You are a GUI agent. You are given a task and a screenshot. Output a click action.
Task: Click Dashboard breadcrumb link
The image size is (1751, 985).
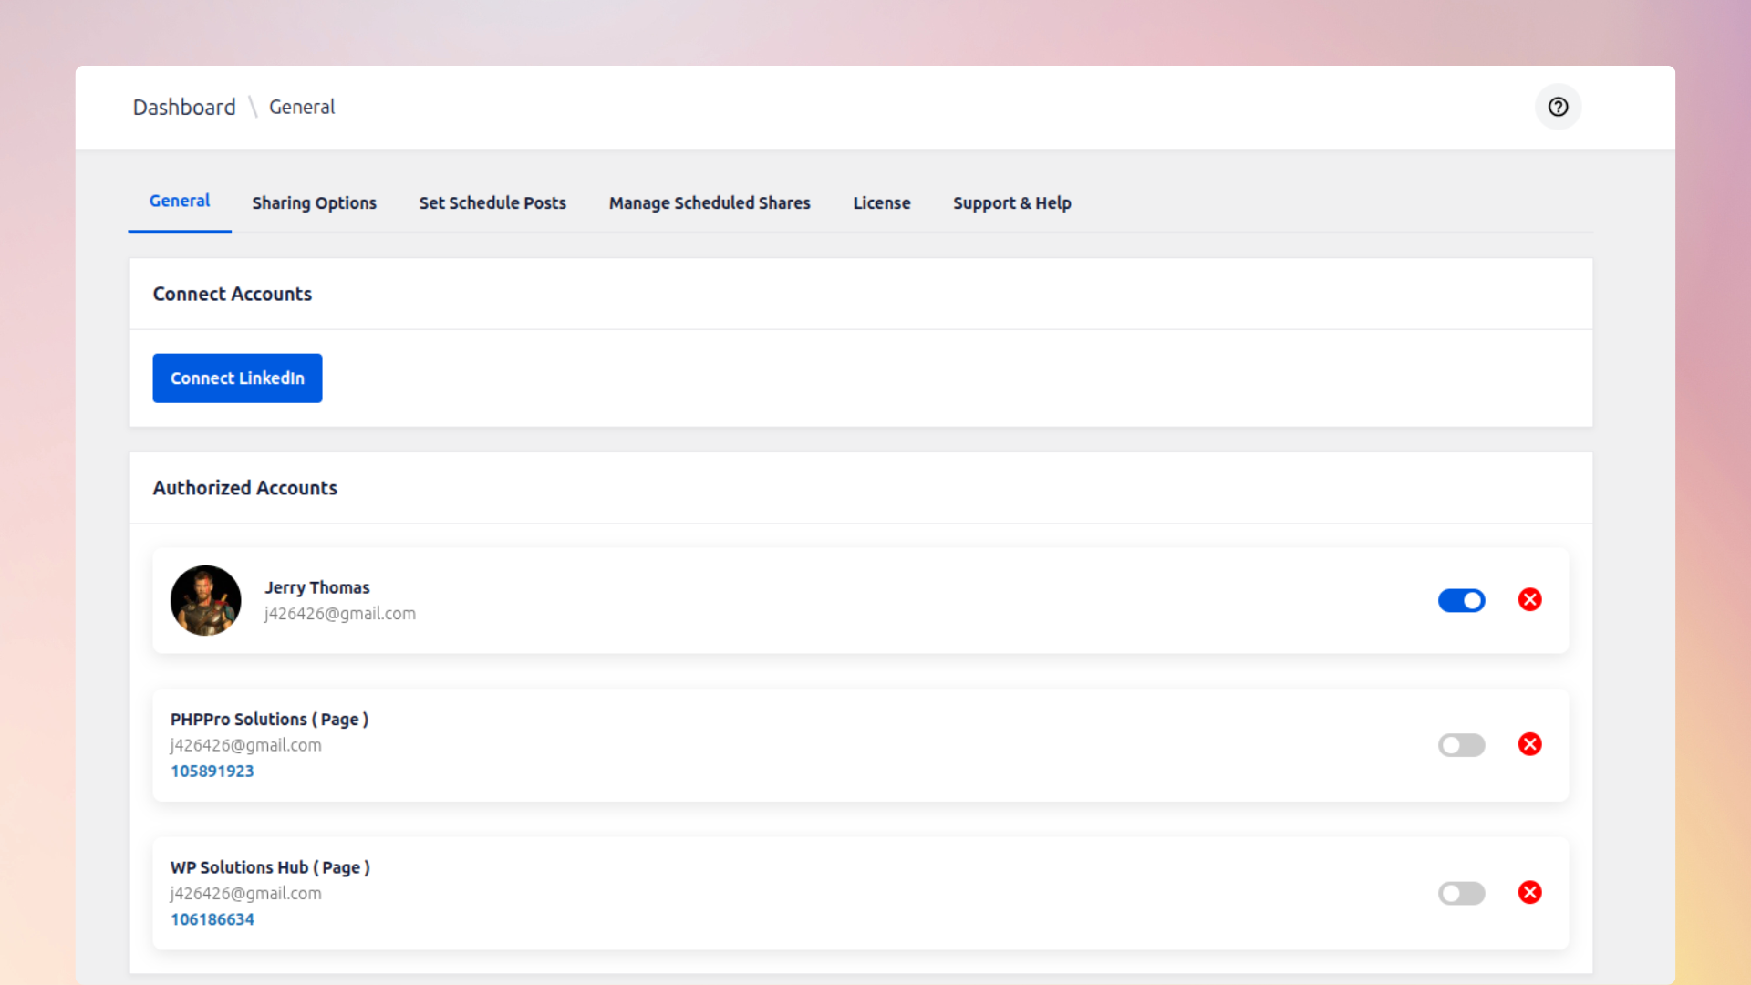(x=184, y=107)
